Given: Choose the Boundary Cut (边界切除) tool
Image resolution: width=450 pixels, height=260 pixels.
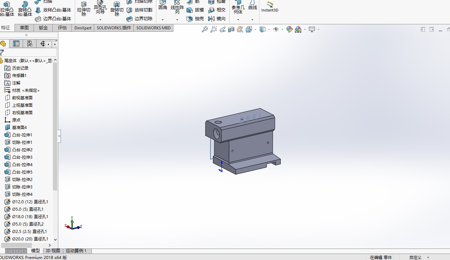Looking at the screenshot, I should (139, 19).
